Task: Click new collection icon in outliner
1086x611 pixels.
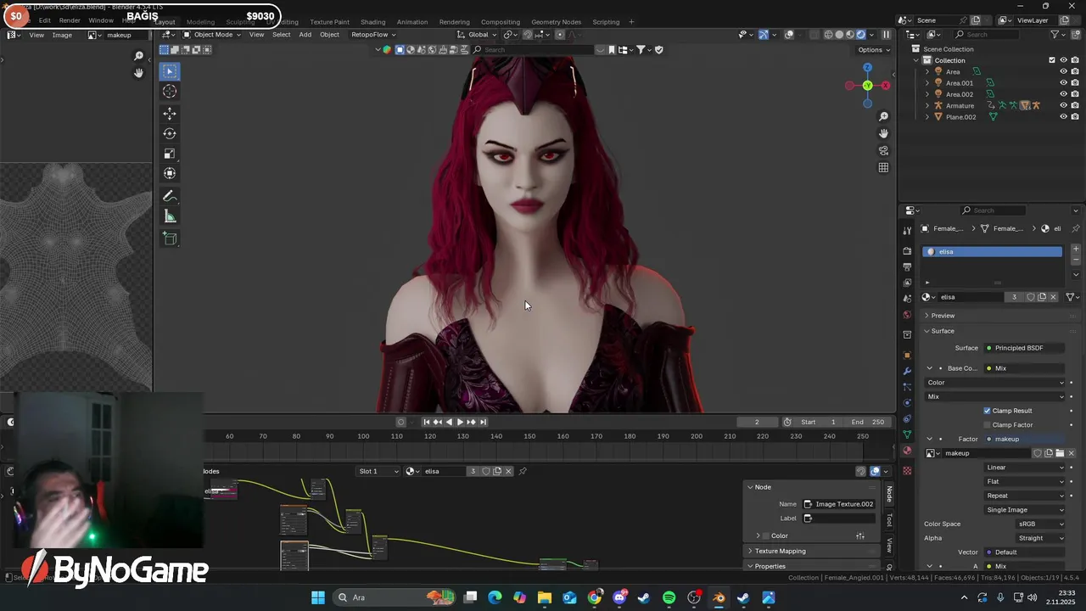Action: 1074,34
